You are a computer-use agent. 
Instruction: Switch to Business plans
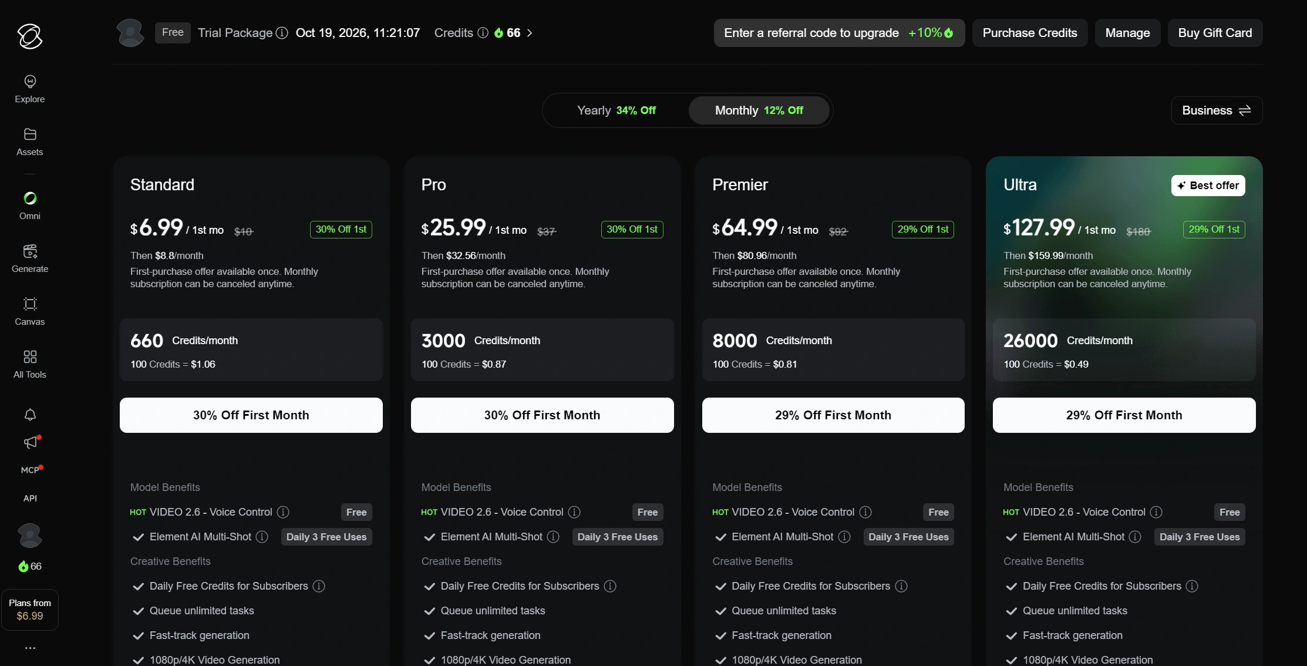[x=1217, y=110]
